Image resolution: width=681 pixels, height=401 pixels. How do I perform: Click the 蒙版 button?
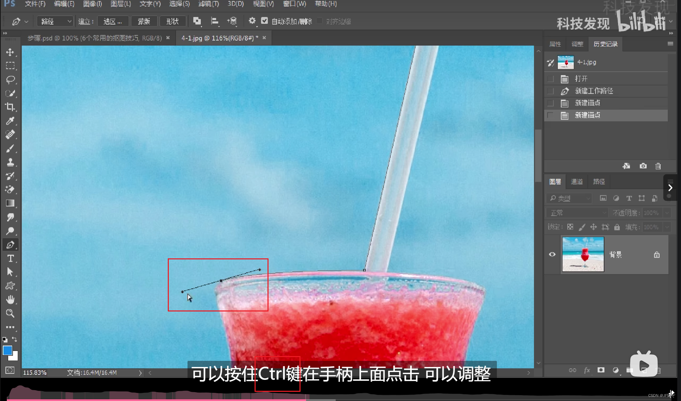click(x=144, y=21)
